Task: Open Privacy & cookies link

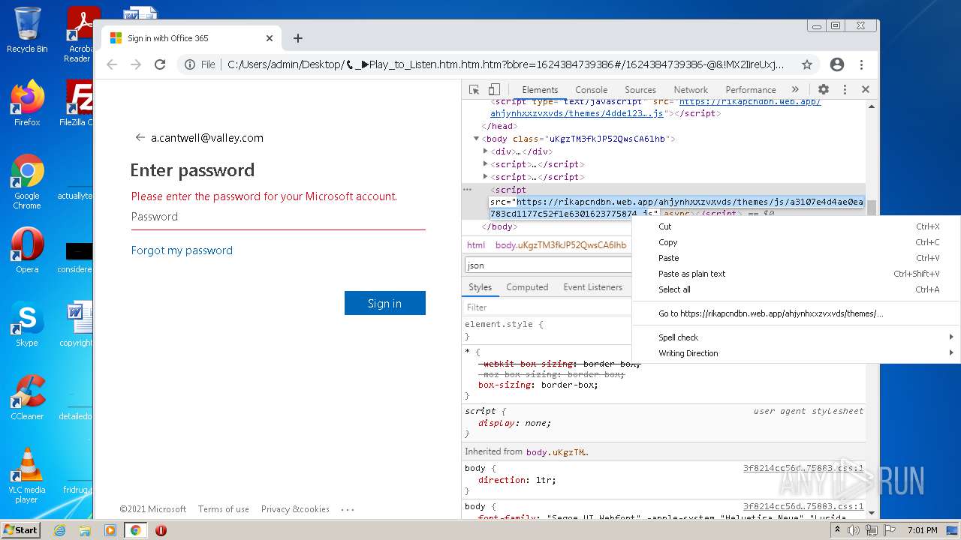Action: (x=295, y=509)
